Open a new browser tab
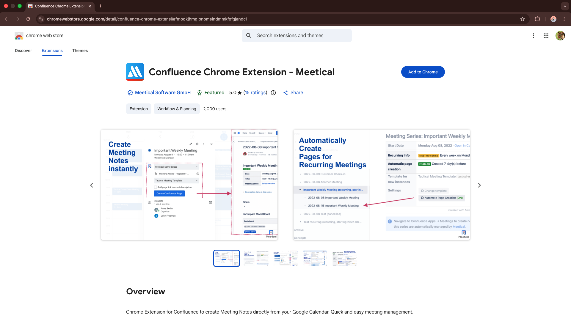Viewport: 571px width, 321px height. pyautogui.click(x=101, y=6)
